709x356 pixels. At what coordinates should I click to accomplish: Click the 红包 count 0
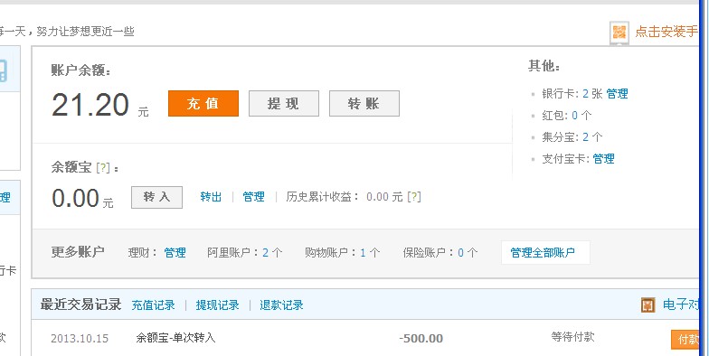tap(575, 116)
